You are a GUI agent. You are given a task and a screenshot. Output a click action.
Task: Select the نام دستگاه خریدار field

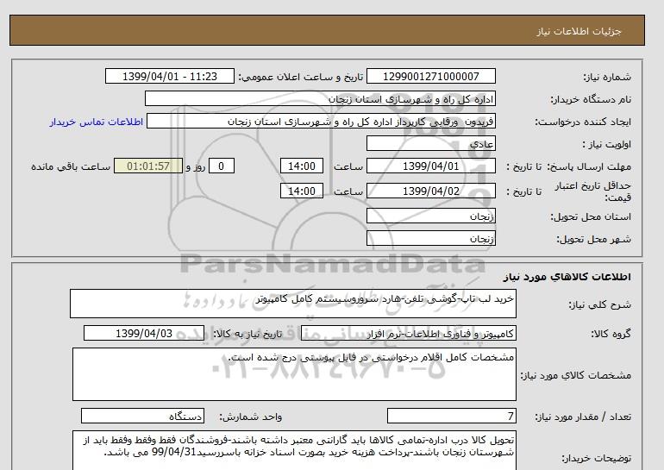(320, 98)
